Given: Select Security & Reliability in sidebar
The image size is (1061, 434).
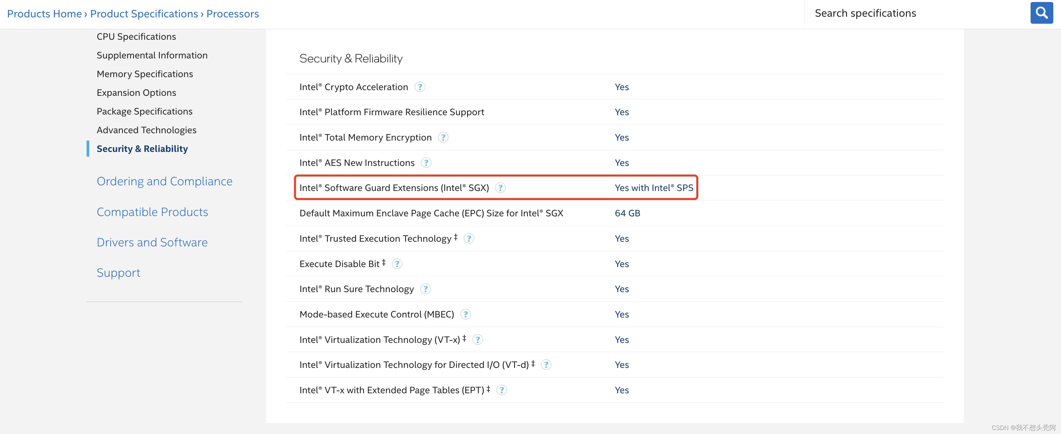Looking at the screenshot, I should coord(142,149).
